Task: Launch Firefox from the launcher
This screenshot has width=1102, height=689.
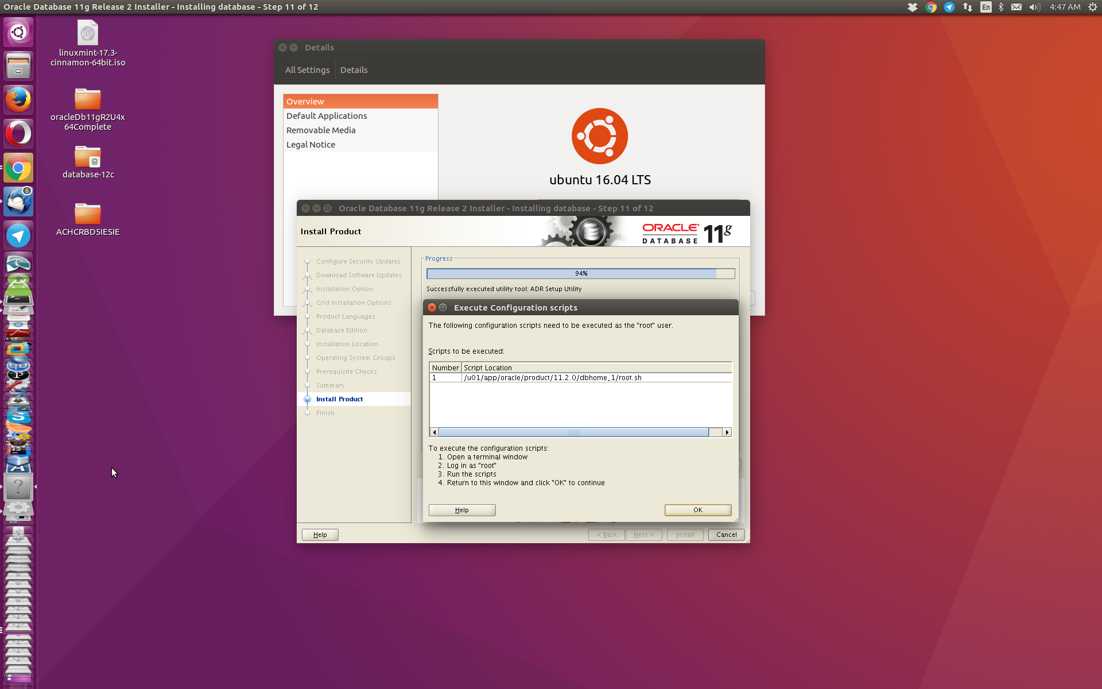Action: [18, 100]
